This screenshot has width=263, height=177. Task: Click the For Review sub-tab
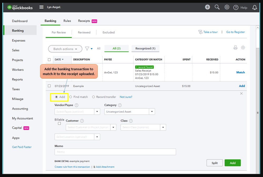point(59,32)
